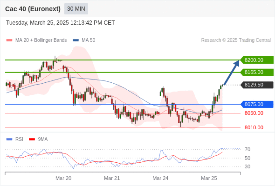The width and height of the screenshot is (275, 186).
Task: Click the 30 MIN timeframe badge
Action: pyautogui.click(x=76, y=9)
